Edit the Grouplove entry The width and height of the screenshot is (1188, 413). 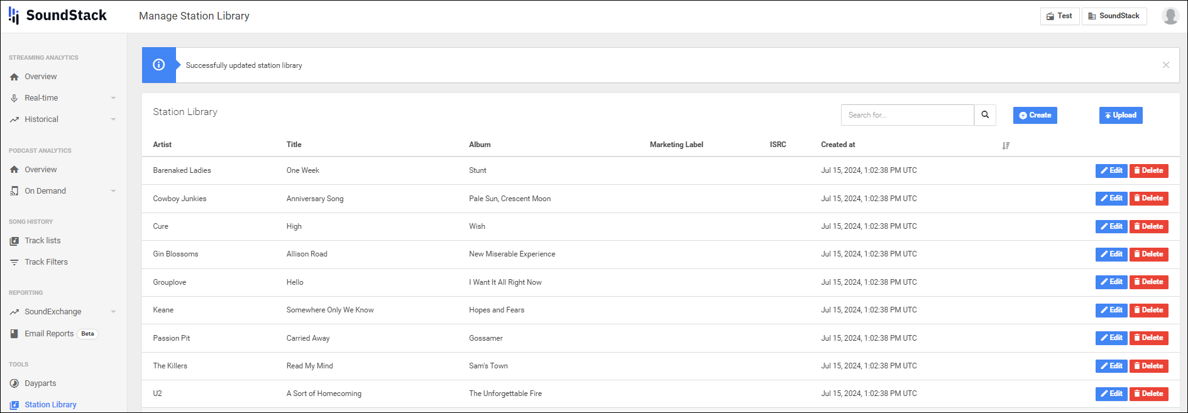[1111, 282]
